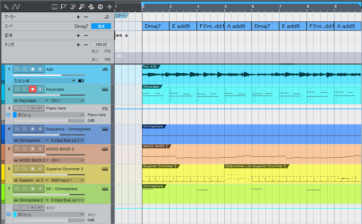Mute the AGt track
Screen dimensions: 362x224
(17, 69)
